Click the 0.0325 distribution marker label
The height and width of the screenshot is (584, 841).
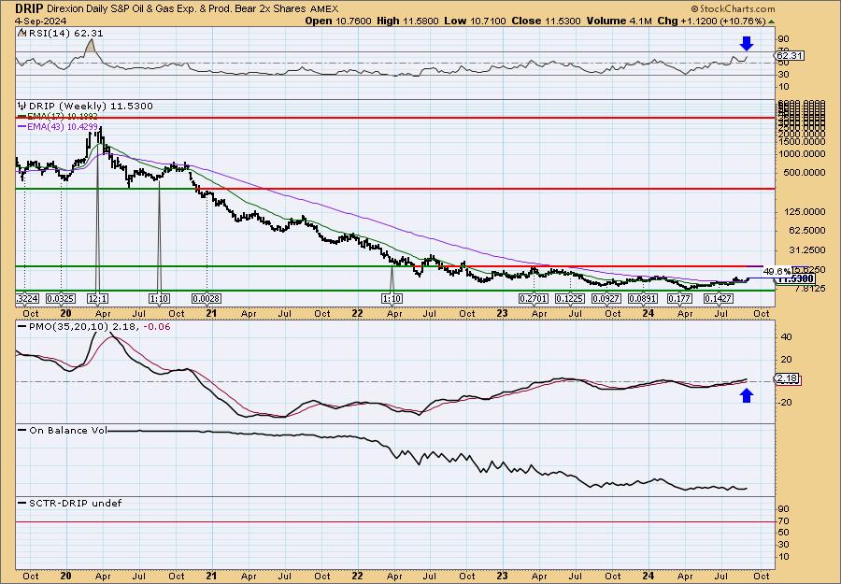[x=61, y=298]
